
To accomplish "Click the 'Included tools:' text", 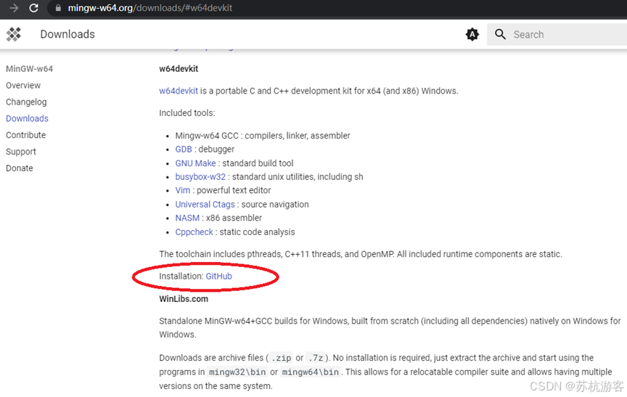I will pyautogui.click(x=187, y=113).
